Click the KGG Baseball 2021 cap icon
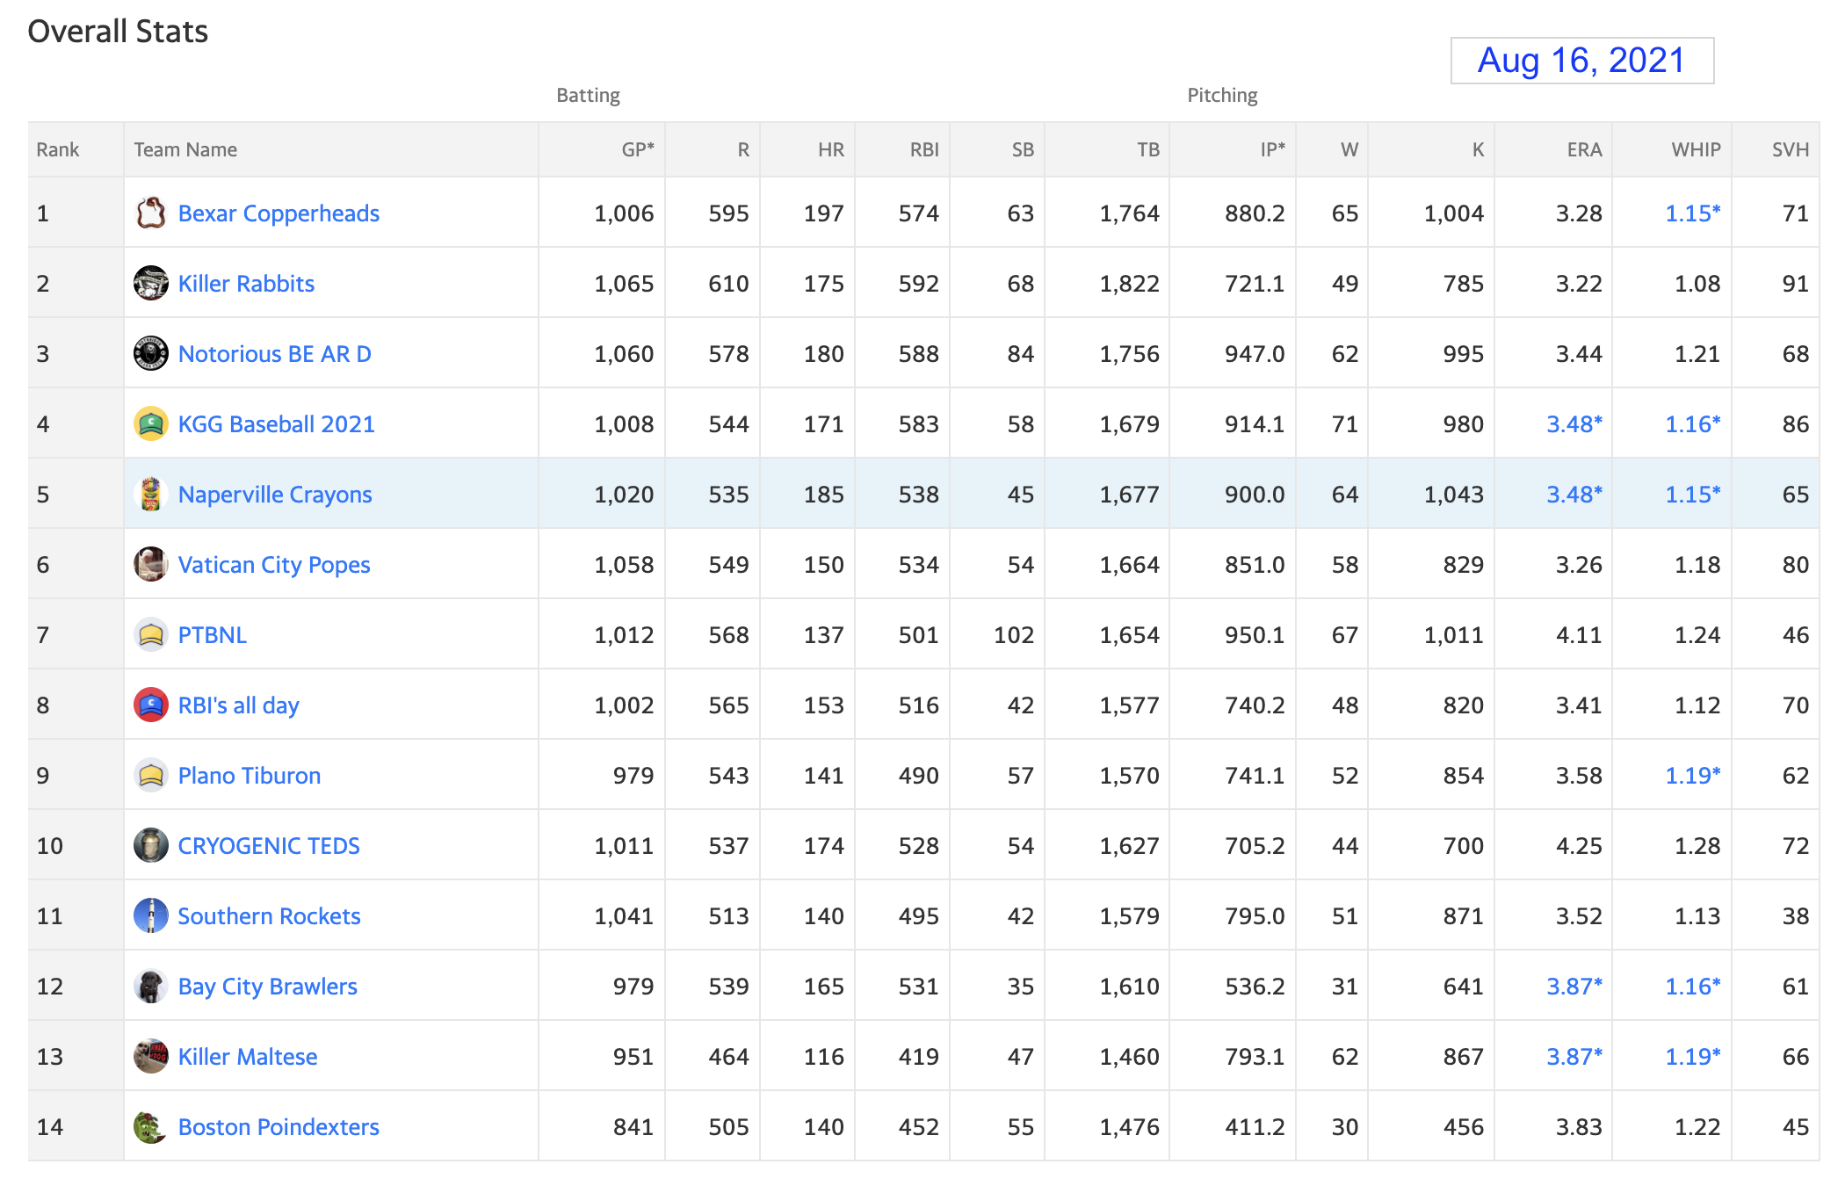 [151, 423]
